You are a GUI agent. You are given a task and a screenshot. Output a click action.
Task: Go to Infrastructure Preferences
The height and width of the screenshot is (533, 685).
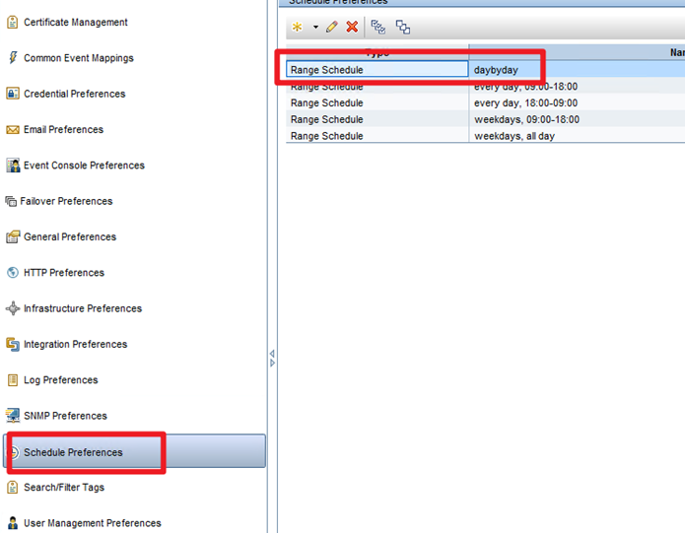(82, 308)
